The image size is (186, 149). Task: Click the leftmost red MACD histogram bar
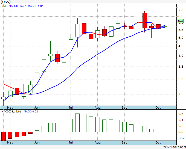coord(4,136)
